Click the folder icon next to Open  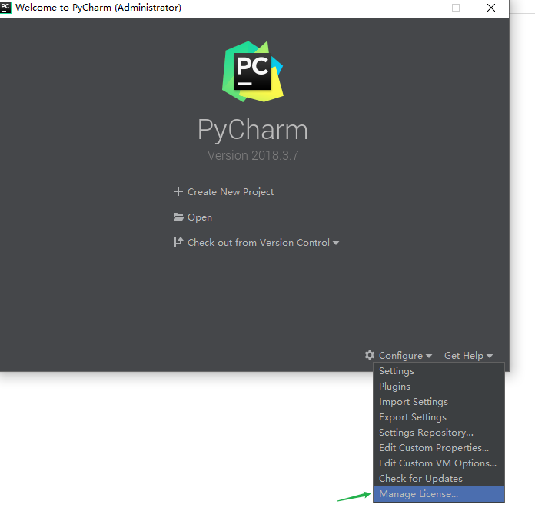tap(178, 217)
